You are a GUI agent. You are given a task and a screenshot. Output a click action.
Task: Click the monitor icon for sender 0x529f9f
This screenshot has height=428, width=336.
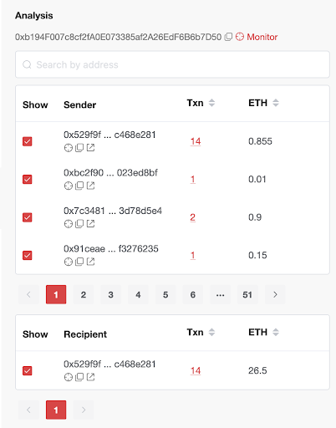pos(69,148)
